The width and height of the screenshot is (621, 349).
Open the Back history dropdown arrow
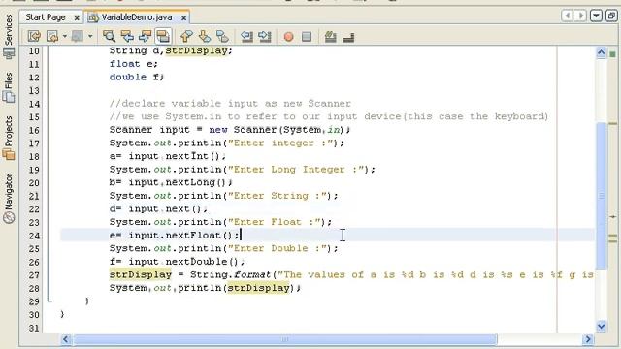(65, 37)
